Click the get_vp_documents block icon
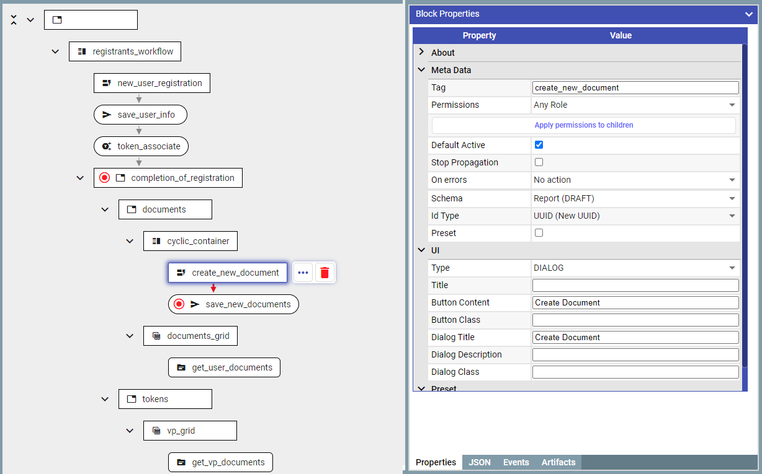The width and height of the screenshot is (762, 474). point(181,462)
